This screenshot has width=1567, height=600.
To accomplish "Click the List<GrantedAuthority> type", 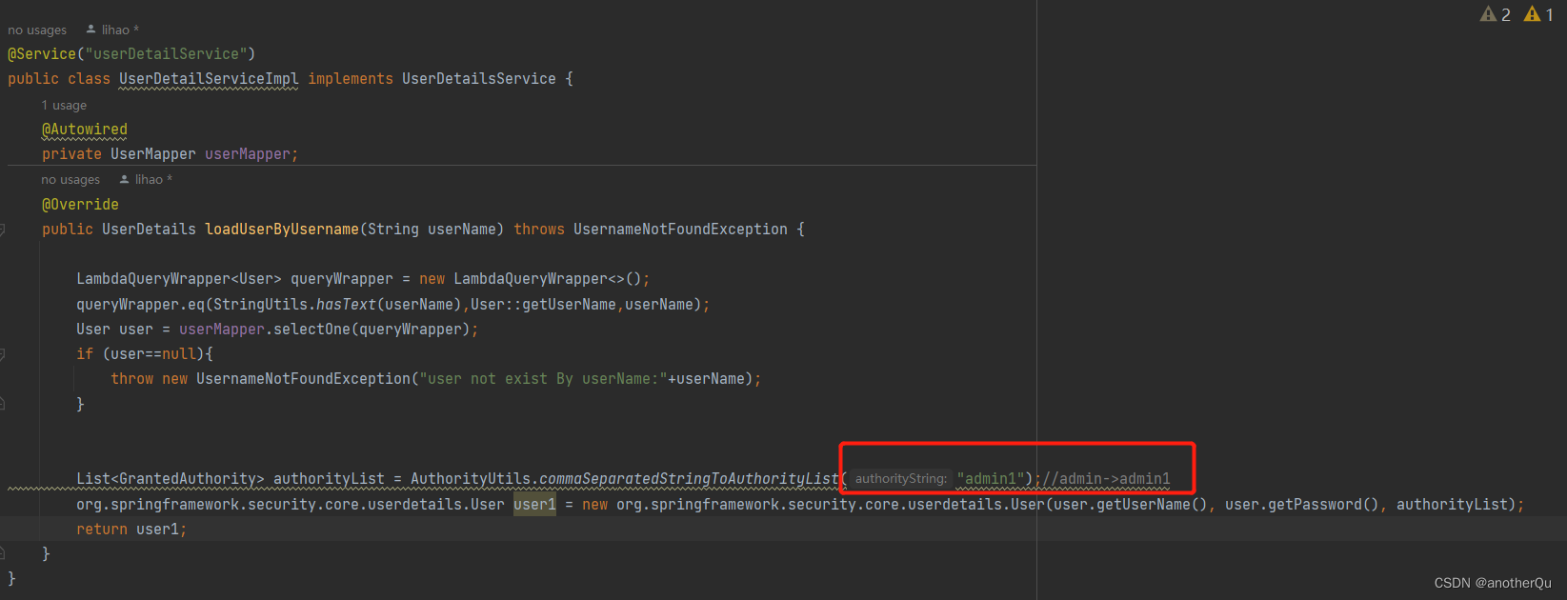I will (171, 478).
